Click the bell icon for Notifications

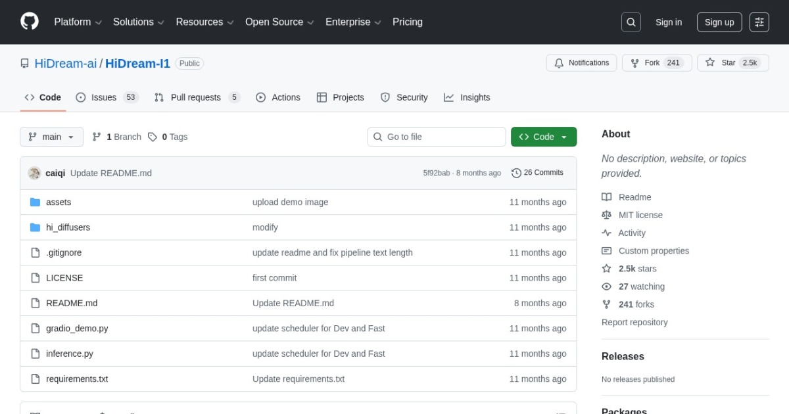(x=559, y=63)
